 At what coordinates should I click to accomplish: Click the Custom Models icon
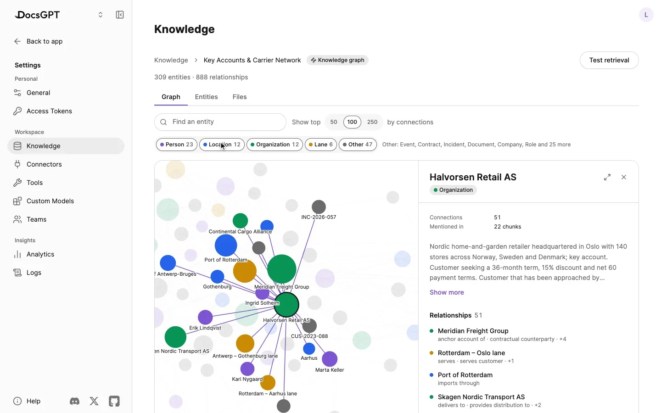17,201
